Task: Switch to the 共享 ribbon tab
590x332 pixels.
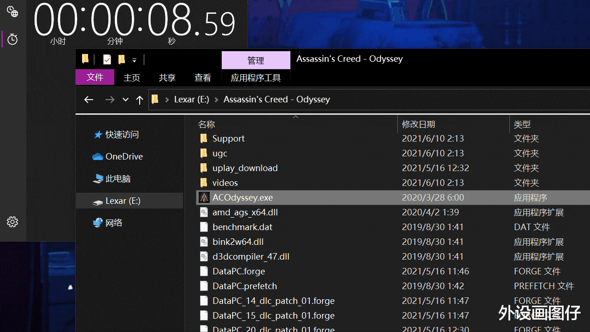Action: point(167,77)
